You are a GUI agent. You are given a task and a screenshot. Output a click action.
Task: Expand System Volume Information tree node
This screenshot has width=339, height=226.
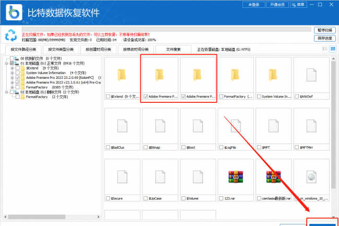click(x=13, y=73)
